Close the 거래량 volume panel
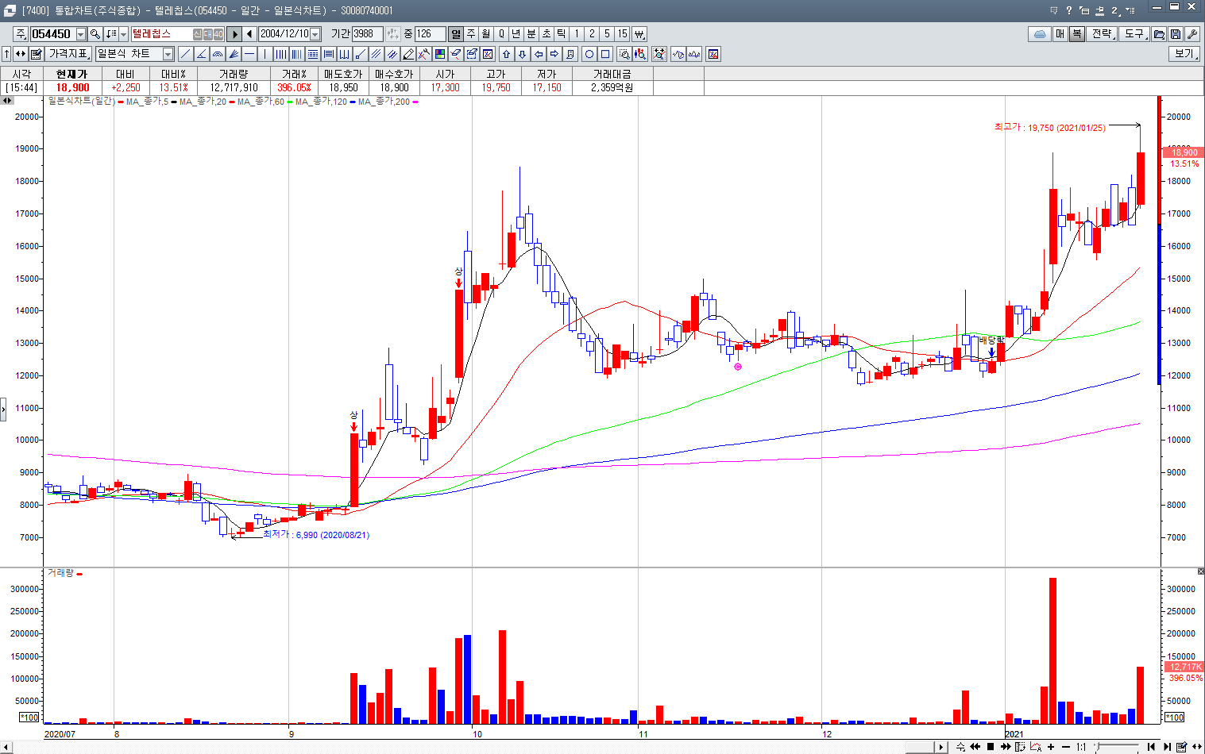The image size is (1205, 754). coord(1200,571)
